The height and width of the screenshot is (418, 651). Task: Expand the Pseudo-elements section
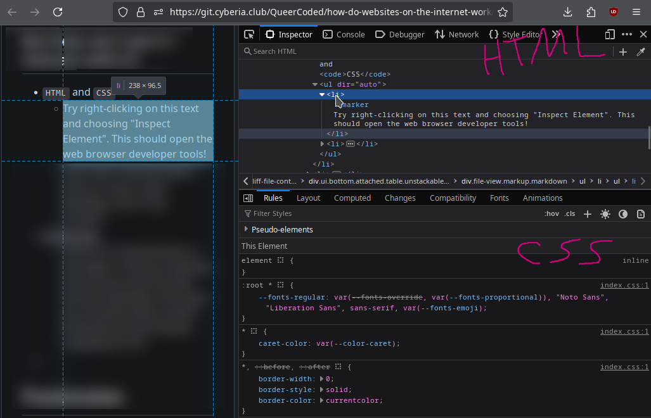(x=246, y=229)
